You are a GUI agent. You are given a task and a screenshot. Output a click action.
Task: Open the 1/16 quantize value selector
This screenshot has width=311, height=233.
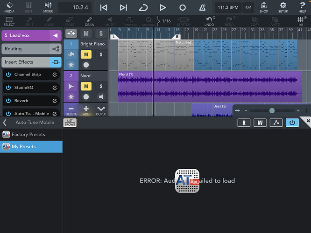pos(166,21)
